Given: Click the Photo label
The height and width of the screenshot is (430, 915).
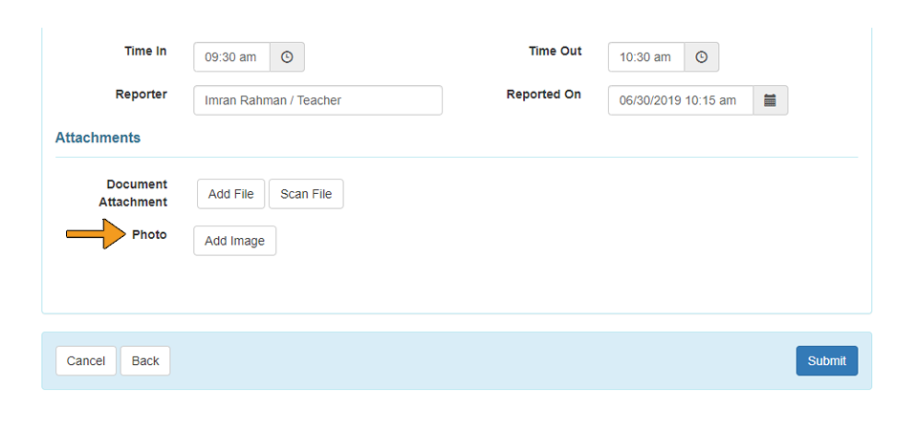Looking at the screenshot, I should coord(149,234).
